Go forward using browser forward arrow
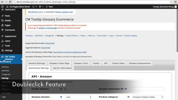The image size is (178, 100). coord(6,2)
